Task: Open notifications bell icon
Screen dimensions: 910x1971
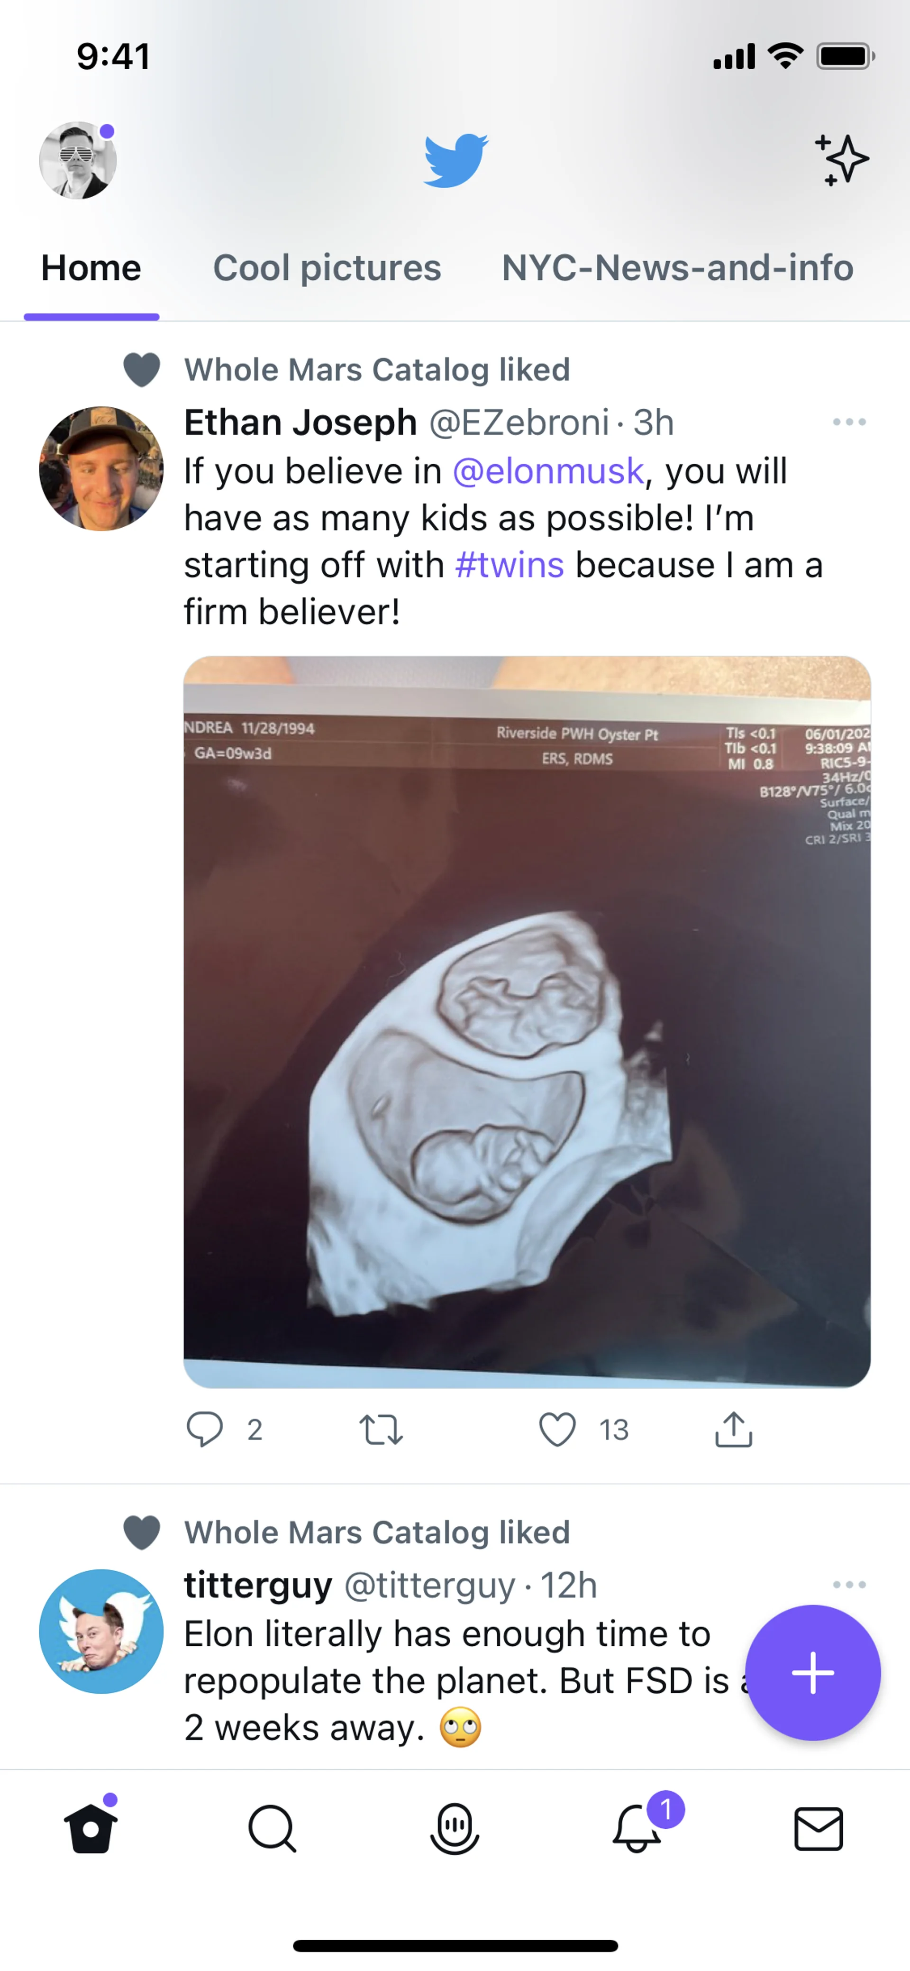Action: point(637,1829)
